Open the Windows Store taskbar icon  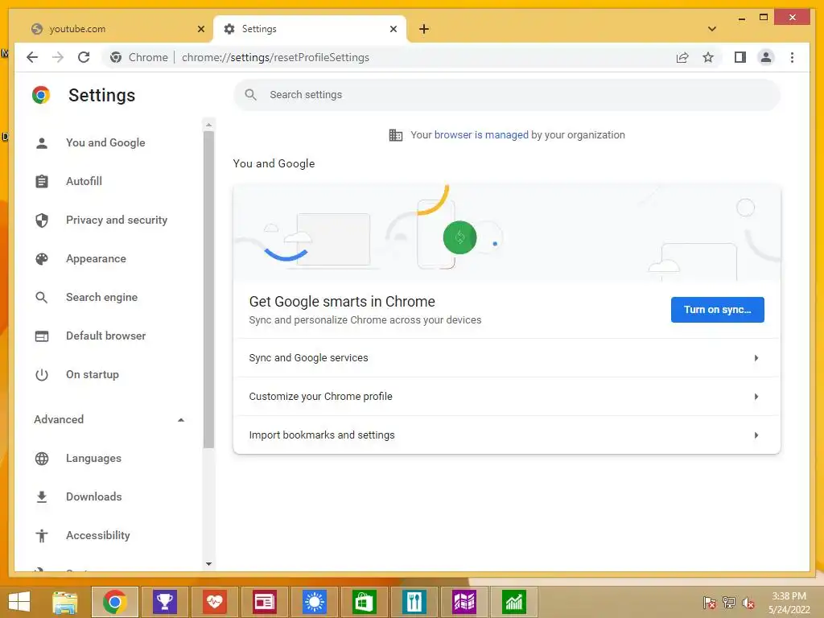[365, 602]
